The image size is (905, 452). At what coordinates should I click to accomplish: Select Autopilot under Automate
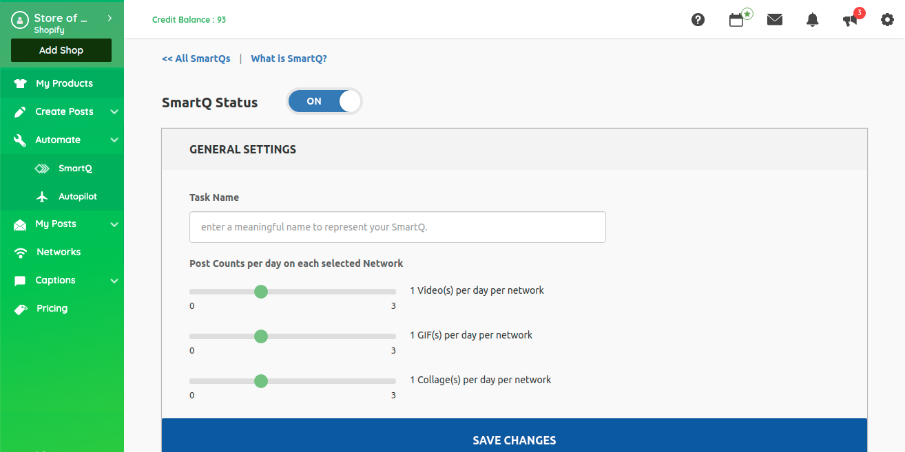point(77,197)
